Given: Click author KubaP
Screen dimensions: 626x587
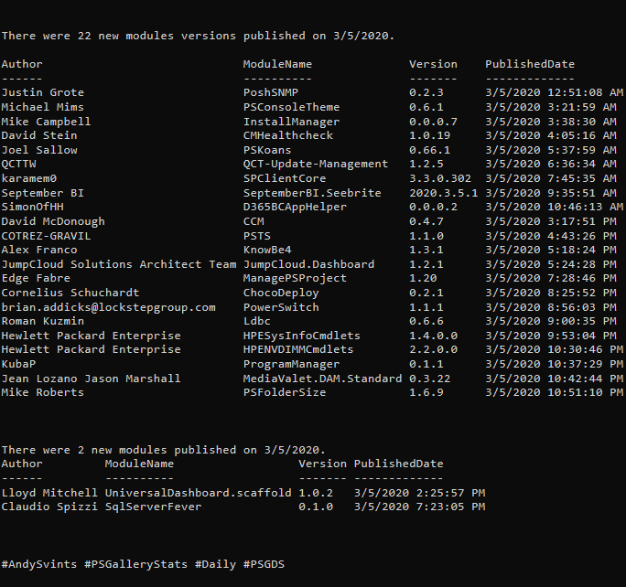Looking at the screenshot, I should click(x=18, y=365).
